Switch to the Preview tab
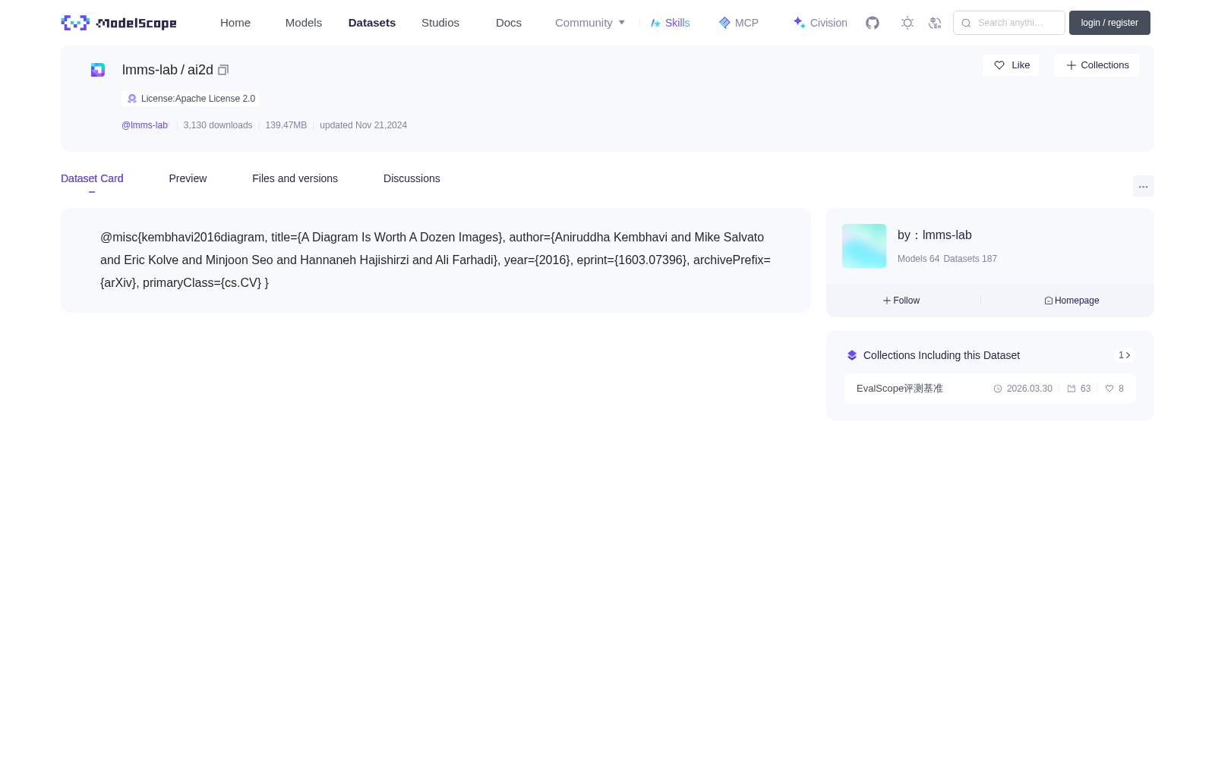The height and width of the screenshot is (759, 1215). click(188, 178)
